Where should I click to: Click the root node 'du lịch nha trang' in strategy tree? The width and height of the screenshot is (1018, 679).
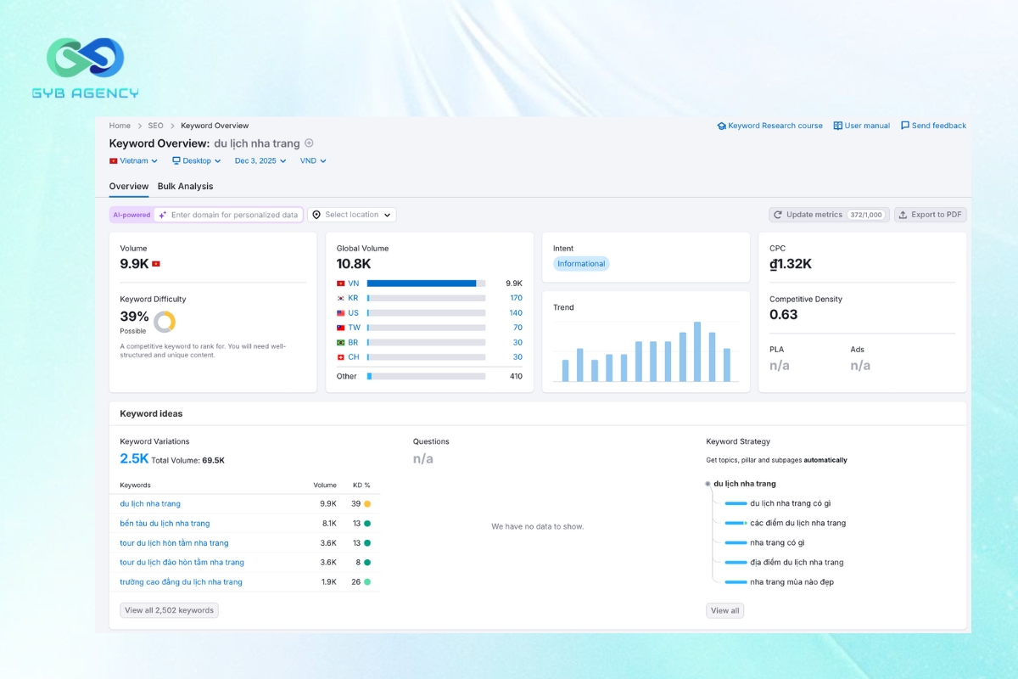coord(745,484)
